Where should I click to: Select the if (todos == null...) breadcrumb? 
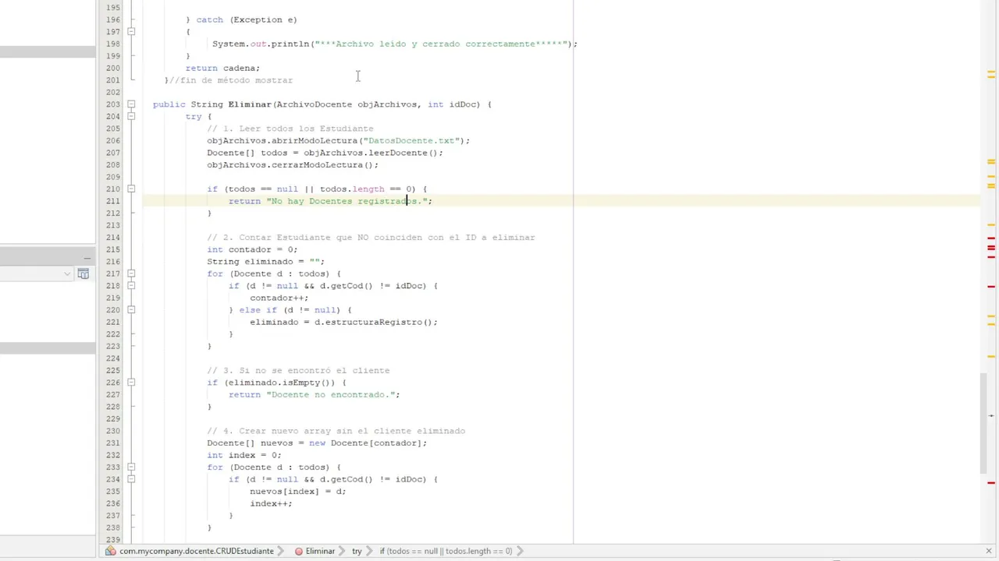pyautogui.click(x=446, y=551)
